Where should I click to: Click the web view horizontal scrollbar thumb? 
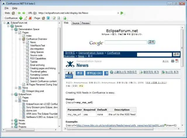(x=110, y=129)
